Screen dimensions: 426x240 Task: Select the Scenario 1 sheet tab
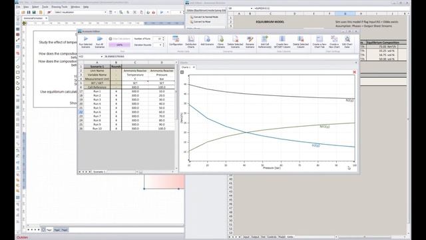[x=99, y=172]
